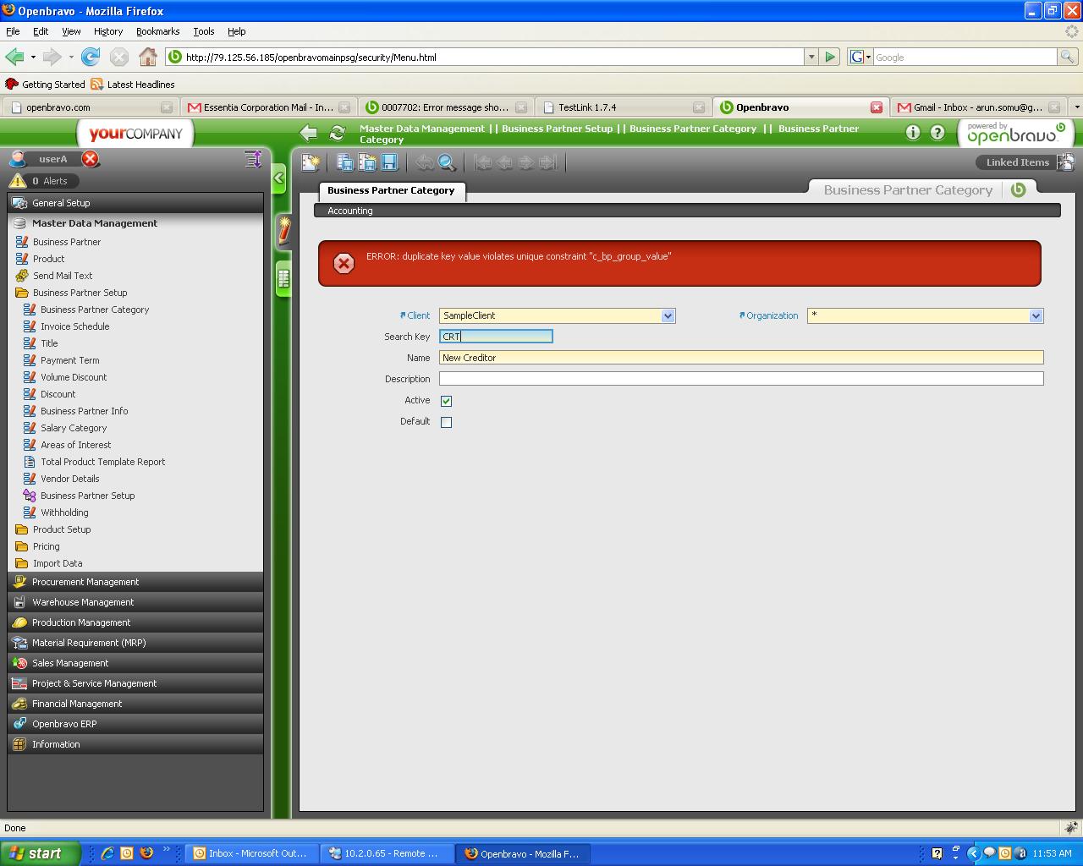
Task: Open the Client dropdown
Action: [668, 315]
